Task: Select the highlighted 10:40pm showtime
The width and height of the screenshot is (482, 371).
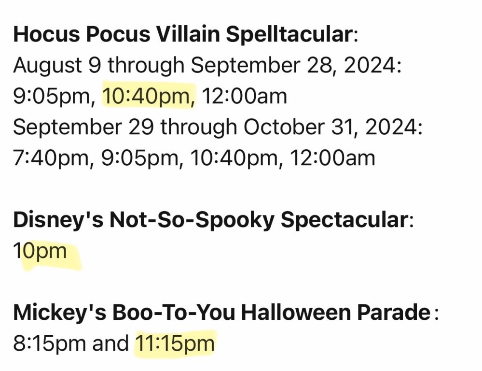Action: [x=149, y=96]
